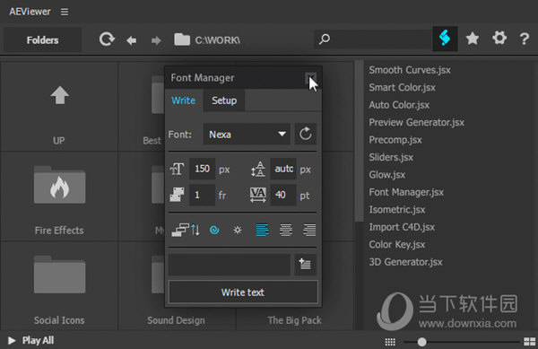
Task: Click the folder panel vertical scrollbar
Action: tap(359, 142)
